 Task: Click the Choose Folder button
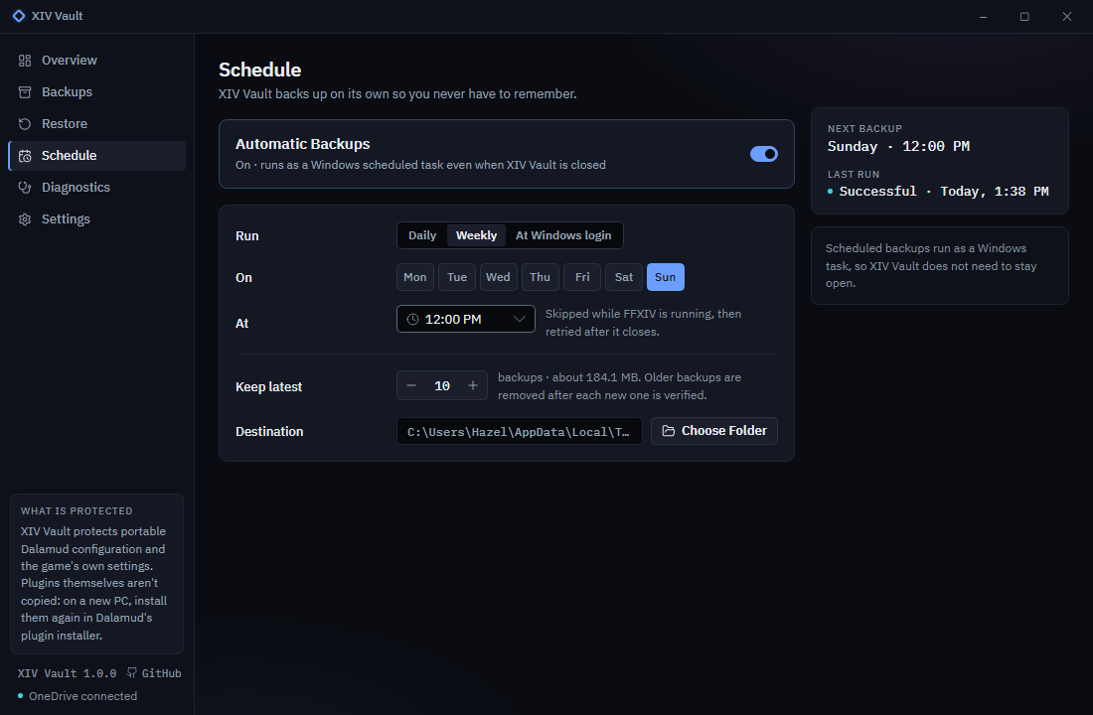pyautogui.click(x=714, y=431)
